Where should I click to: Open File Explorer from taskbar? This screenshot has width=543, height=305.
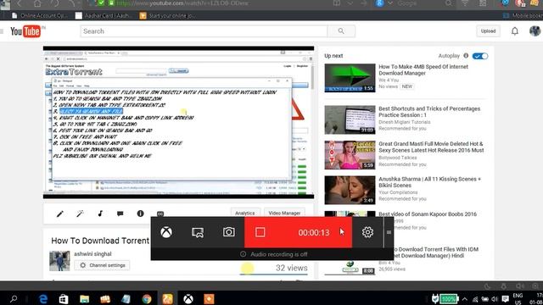click(x=84, y=299)
